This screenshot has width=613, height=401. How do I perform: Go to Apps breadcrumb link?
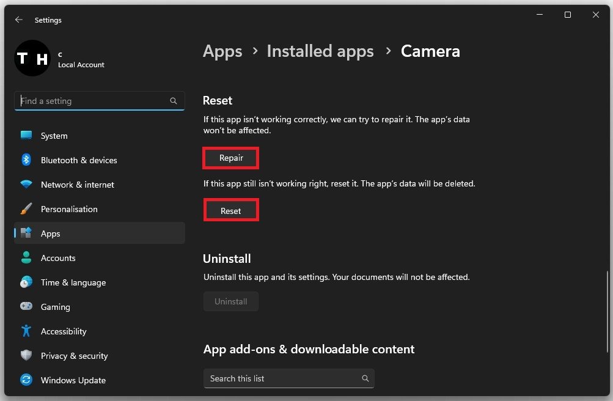click(x=222, y=51)
